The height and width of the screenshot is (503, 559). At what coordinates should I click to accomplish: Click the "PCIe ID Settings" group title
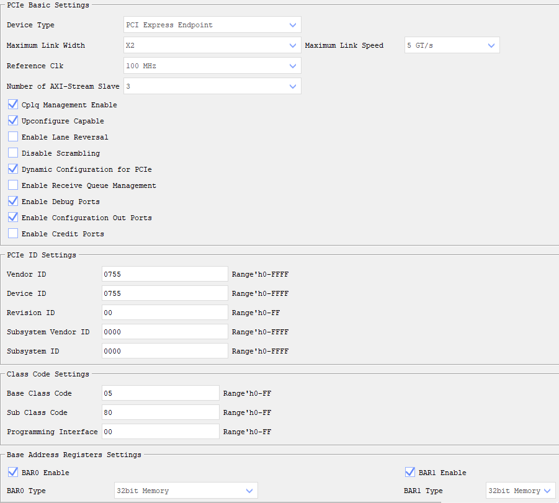[42, 255]
